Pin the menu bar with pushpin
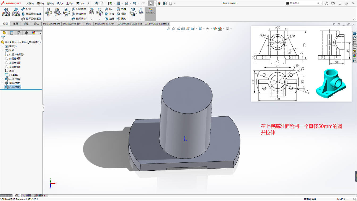 pos(88,3)
